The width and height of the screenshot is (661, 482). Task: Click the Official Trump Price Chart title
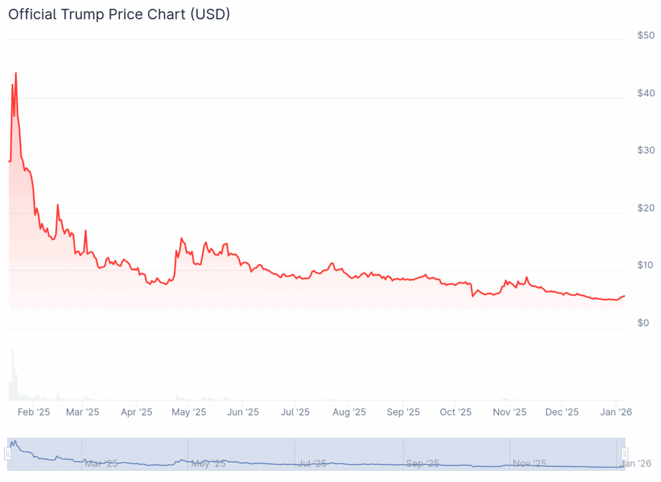tap(119, 14)
